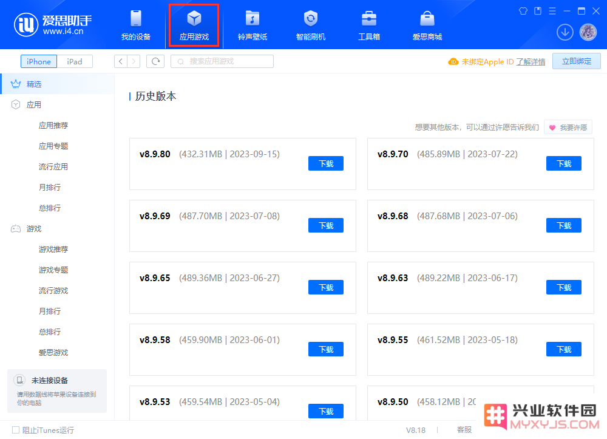This screenshot has width=607, height=439.
Task: Click the 客服 link in status bar
Action: point(464,430)
